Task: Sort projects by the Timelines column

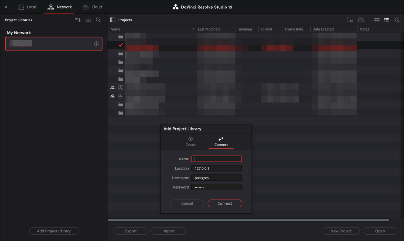Action: pos(247,29)
